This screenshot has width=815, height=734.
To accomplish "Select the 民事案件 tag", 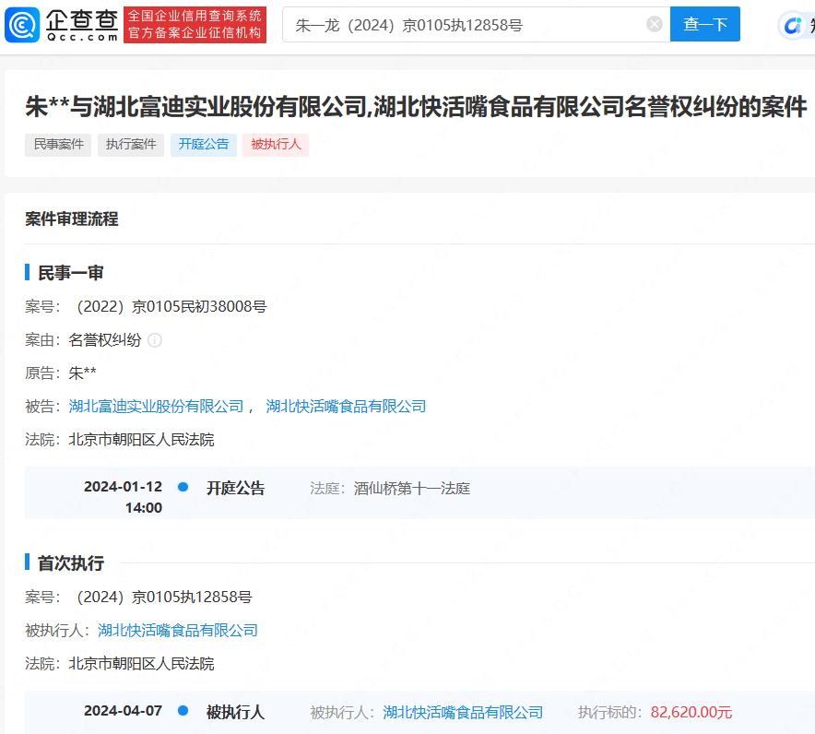I will tap(58, 145).
